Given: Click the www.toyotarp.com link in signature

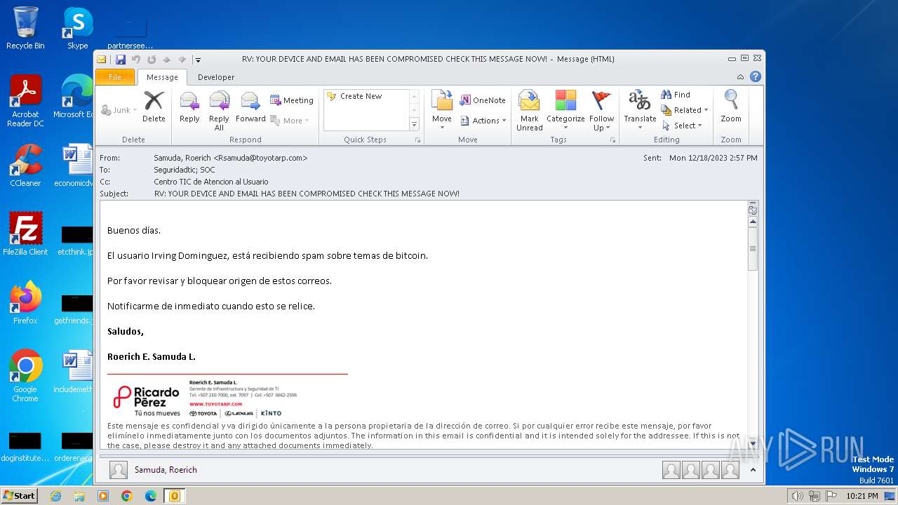Looking at the screenshot, I should click(215, 404).
